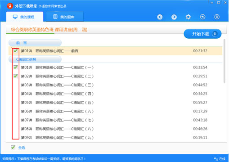Click the download-arrow icon in the top toolbar
The height and width of the screenshot is (162, 229).
pos(217,17)
